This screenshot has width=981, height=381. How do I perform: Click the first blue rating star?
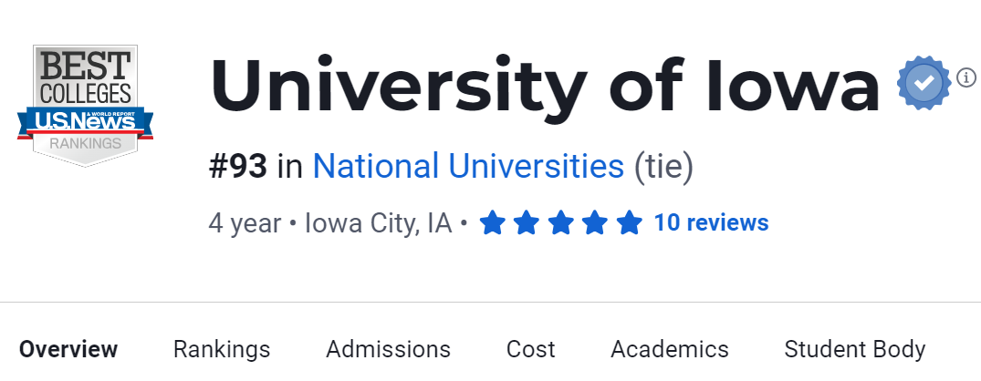[x=492, y=222]
